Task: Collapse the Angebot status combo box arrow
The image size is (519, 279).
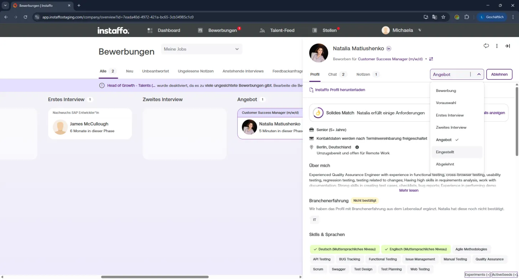Action: [x=479, y=74]
